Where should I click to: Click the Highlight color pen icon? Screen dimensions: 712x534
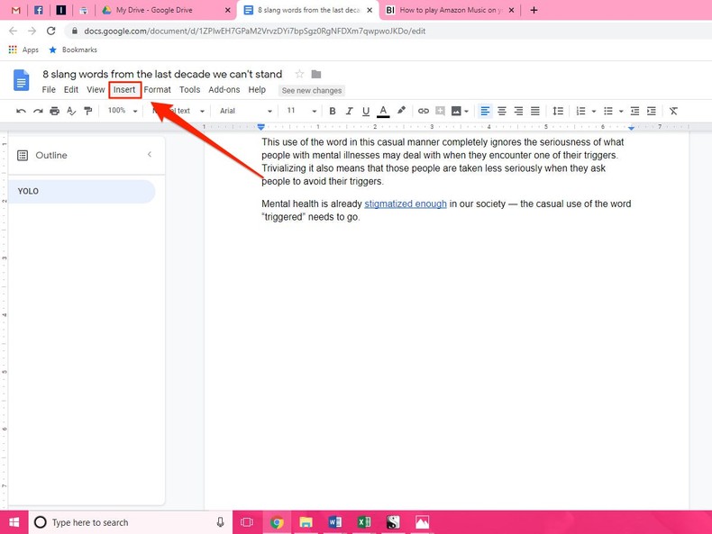401,111
